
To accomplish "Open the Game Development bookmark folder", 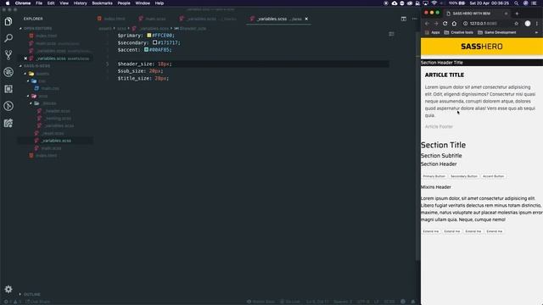I will (497, 32).
